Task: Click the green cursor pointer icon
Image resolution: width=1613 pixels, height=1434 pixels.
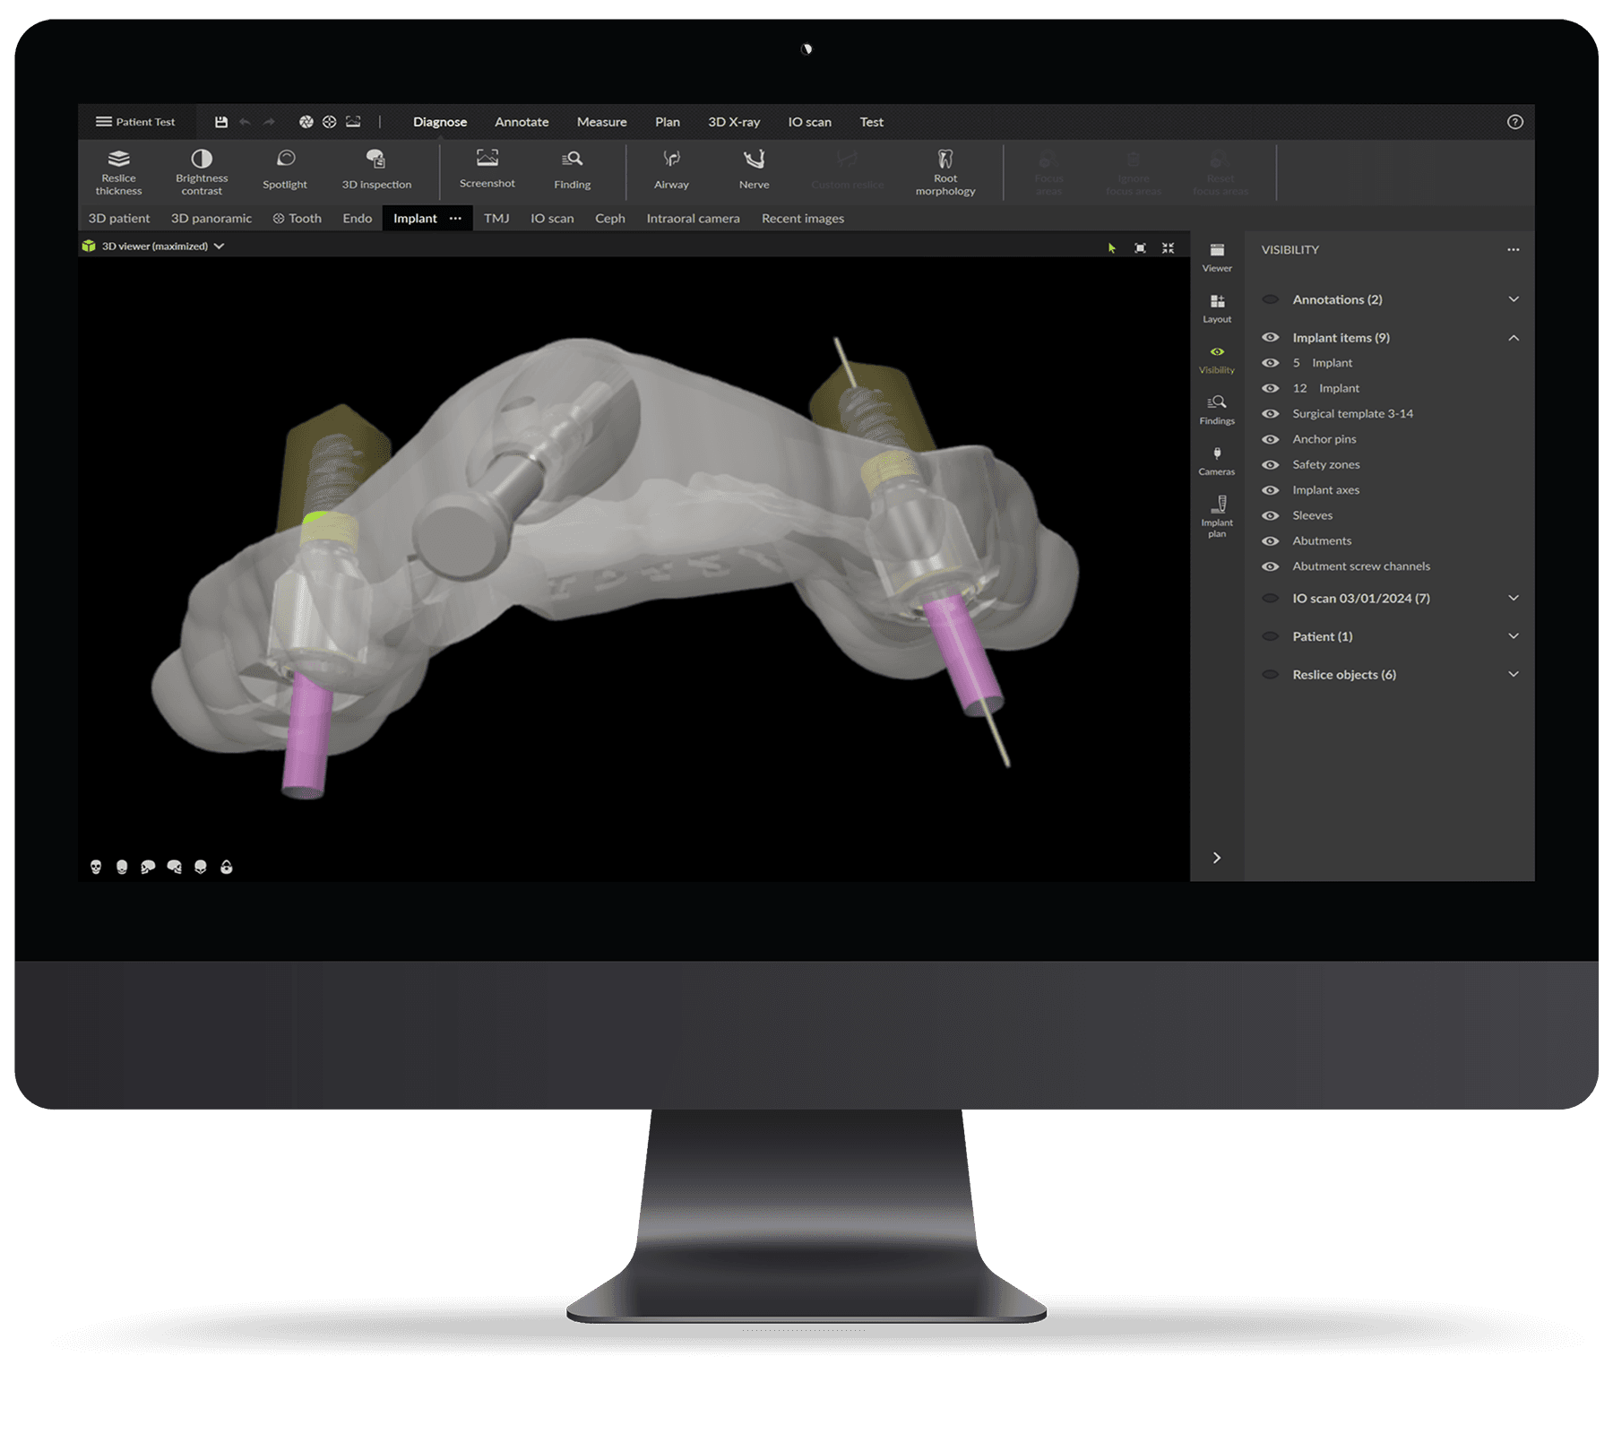Action: coord(1112,248)
